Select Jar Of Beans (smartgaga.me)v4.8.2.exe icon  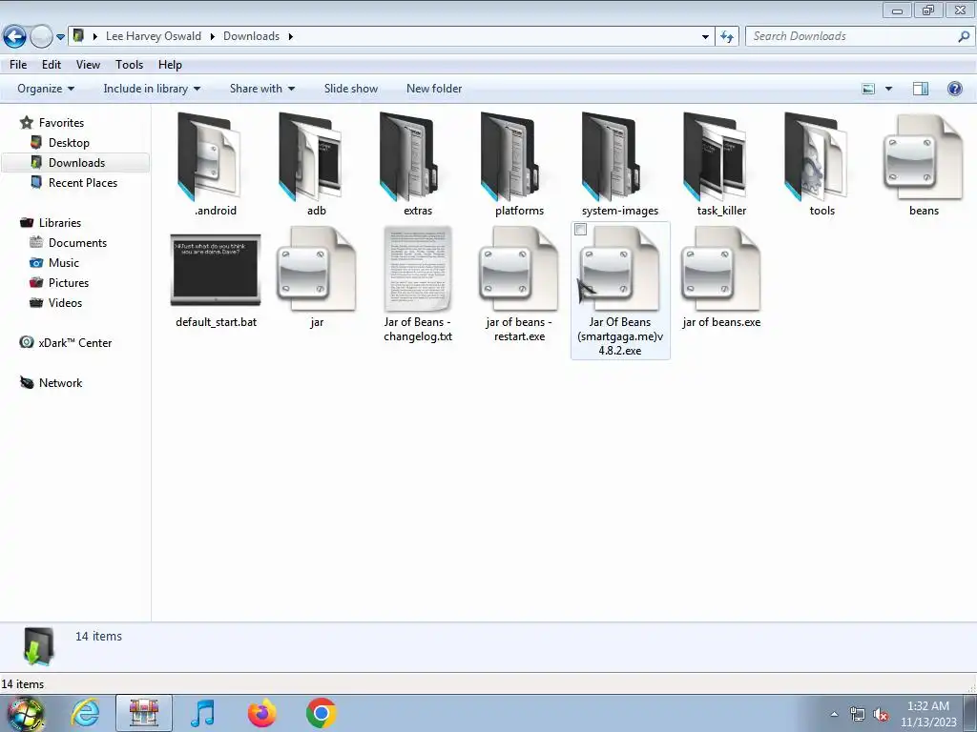click(x=620, y=269)
